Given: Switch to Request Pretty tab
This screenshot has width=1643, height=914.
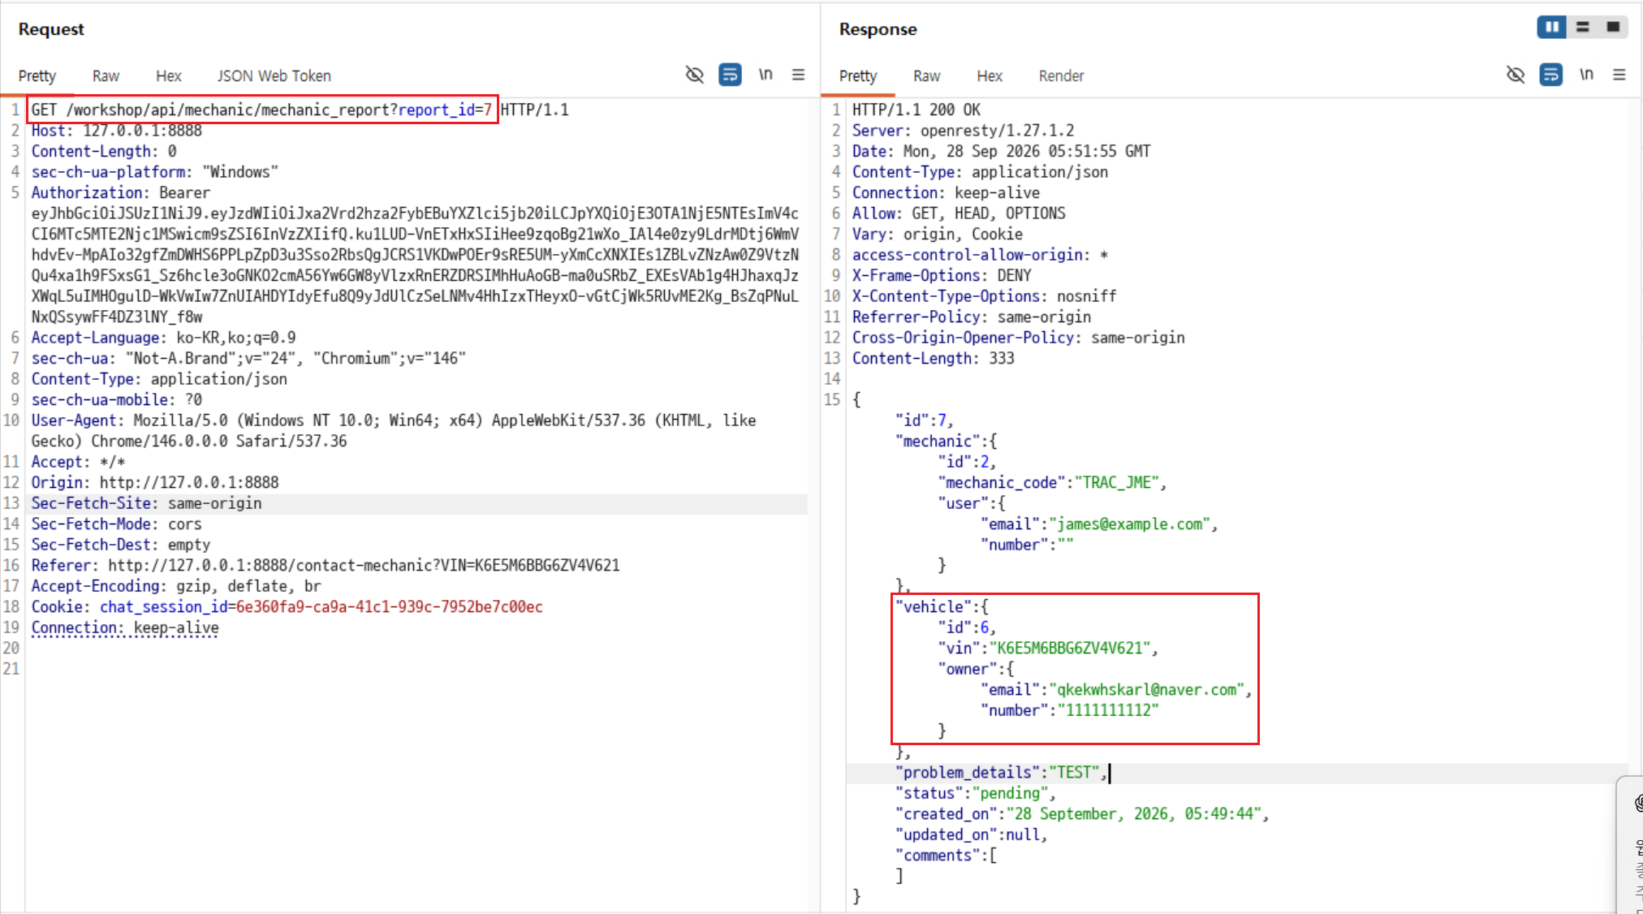Looking at the screenshot, I should click(x=37, y=75).
